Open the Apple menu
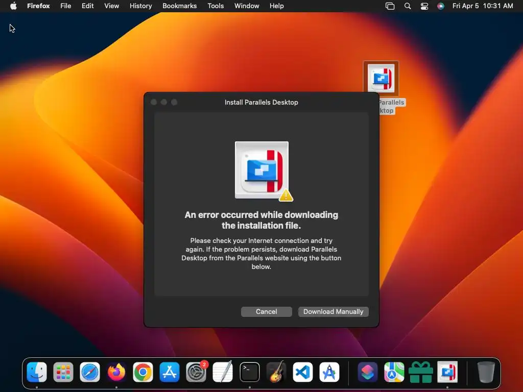The height and width of the screenshot is (392, 523). (13, 6)
